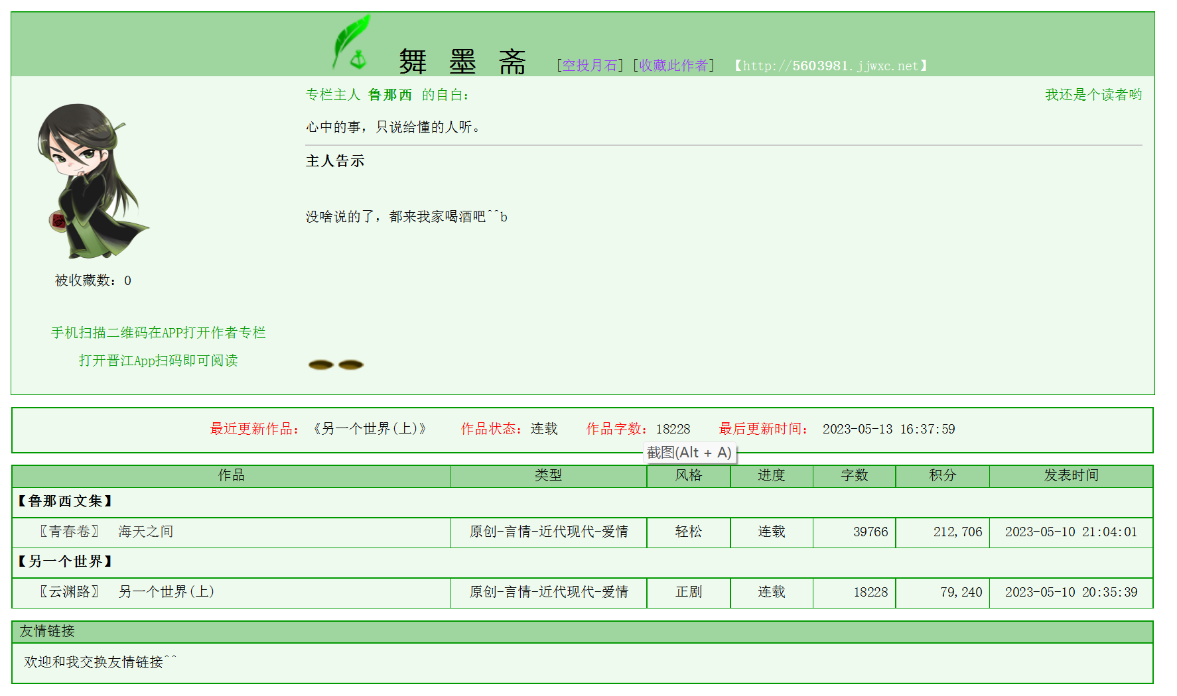The height and width of the screenshot is (696, 1177).
Task: Click the 没啥说的了，都来我家喝酒吧 notice
Action: (407, 217)
